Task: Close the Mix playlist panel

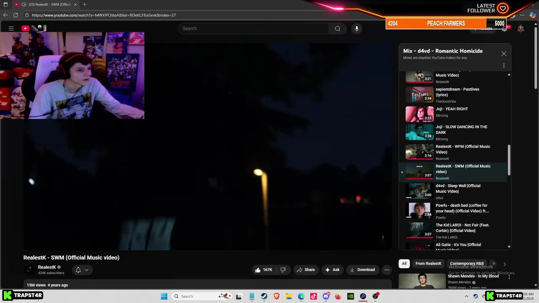Action: 504,54
